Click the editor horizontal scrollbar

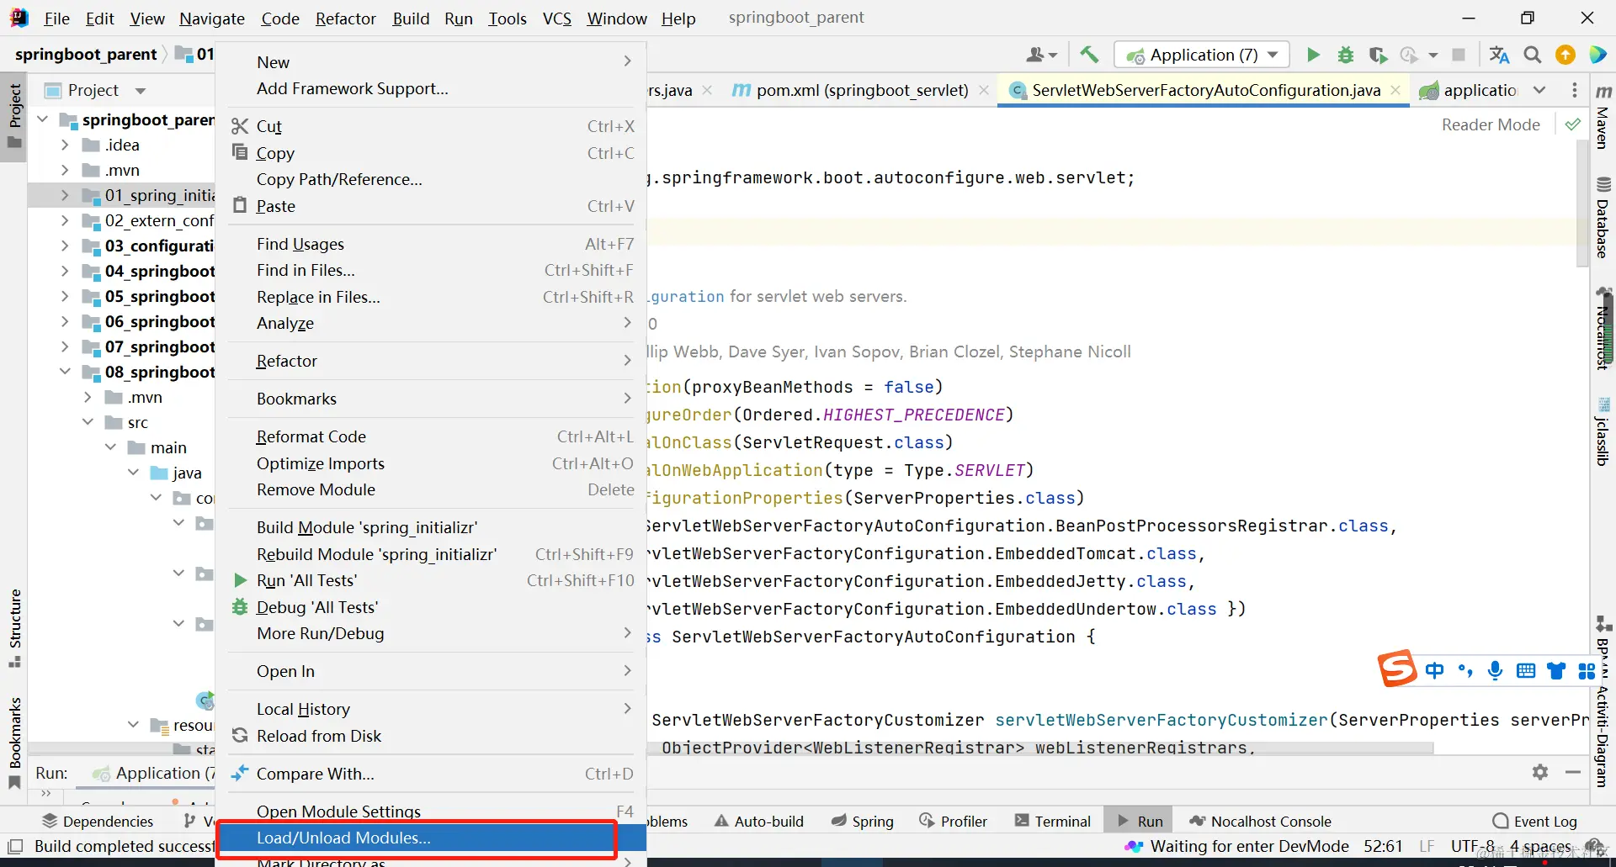(x=1039, y=748)
